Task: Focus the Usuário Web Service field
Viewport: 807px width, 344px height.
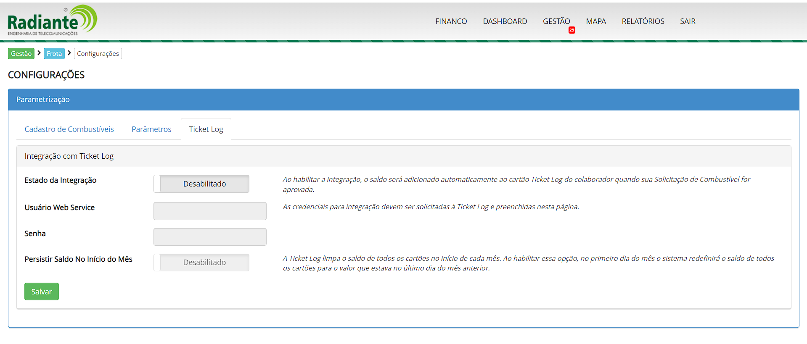Action: 210,211
